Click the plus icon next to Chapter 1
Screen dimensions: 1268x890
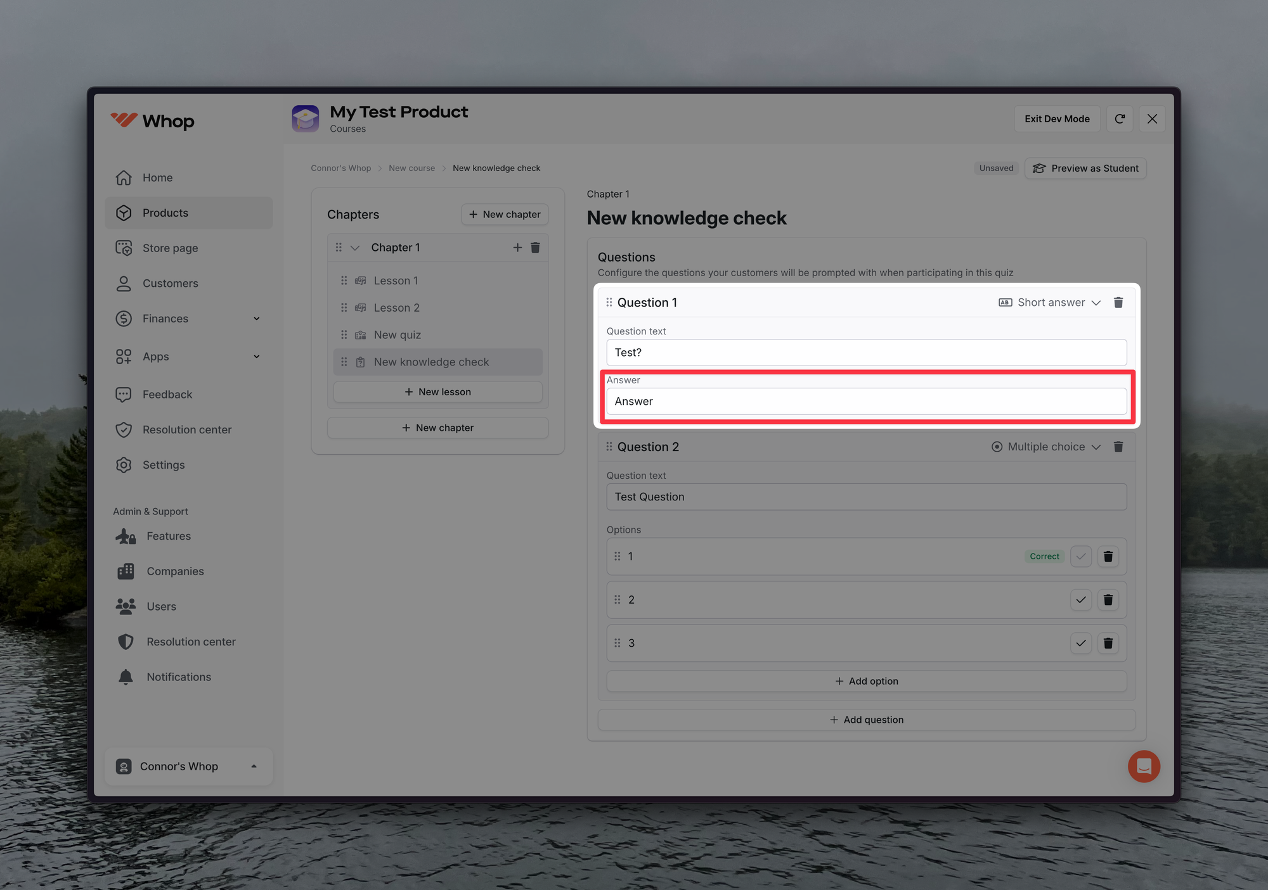click(x=517, y=248)
